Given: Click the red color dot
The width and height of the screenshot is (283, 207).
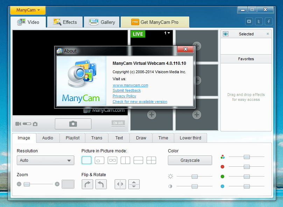Looking at the screenshot, I should click(222, 167).
